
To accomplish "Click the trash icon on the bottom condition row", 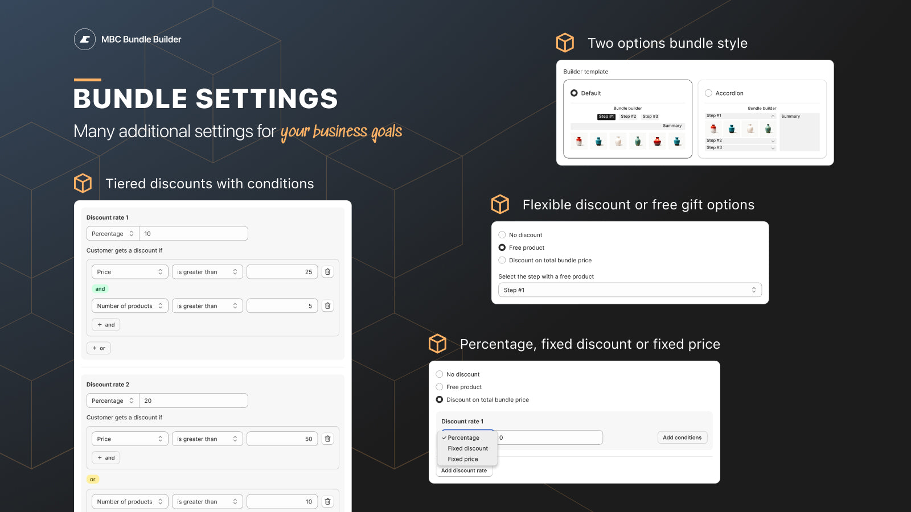I will pyautogui.click(x=327, y=501).
